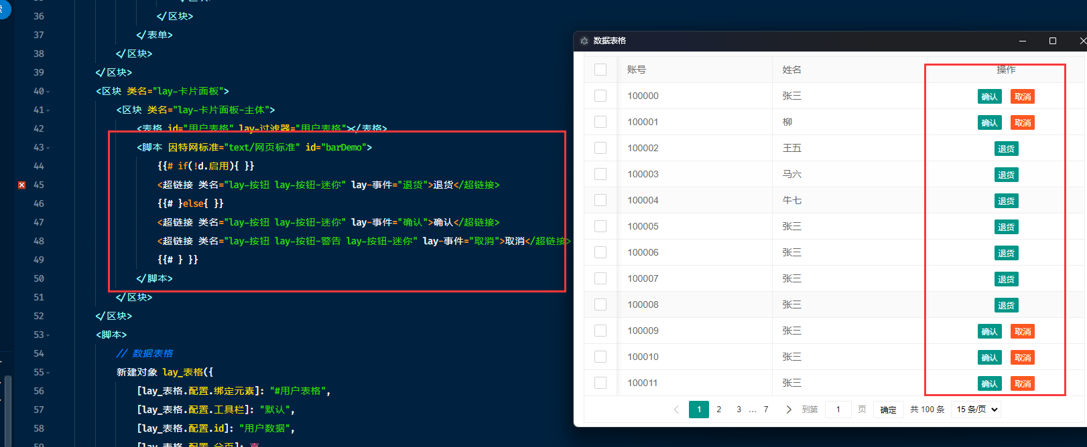Click 退货 button for account 100006

point(1007,253)
